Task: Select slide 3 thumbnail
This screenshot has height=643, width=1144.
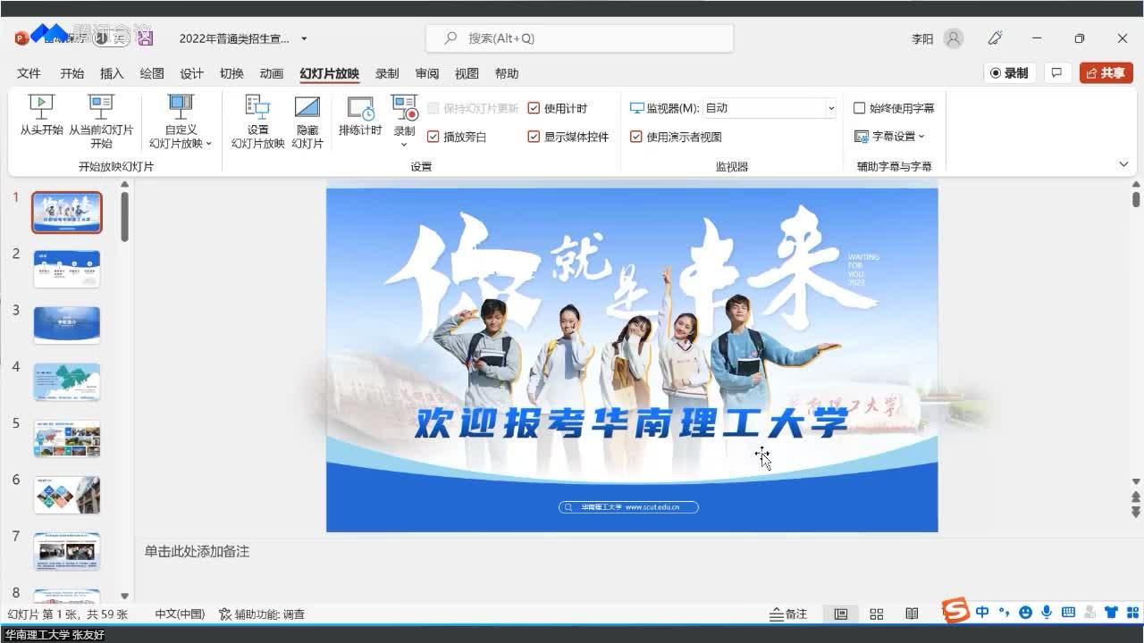Action: [67, 325]
